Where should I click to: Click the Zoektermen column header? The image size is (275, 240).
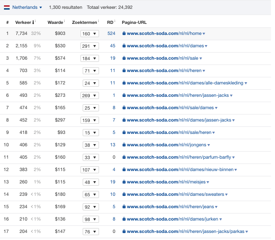pyautogui.click(x=84, y=23)
